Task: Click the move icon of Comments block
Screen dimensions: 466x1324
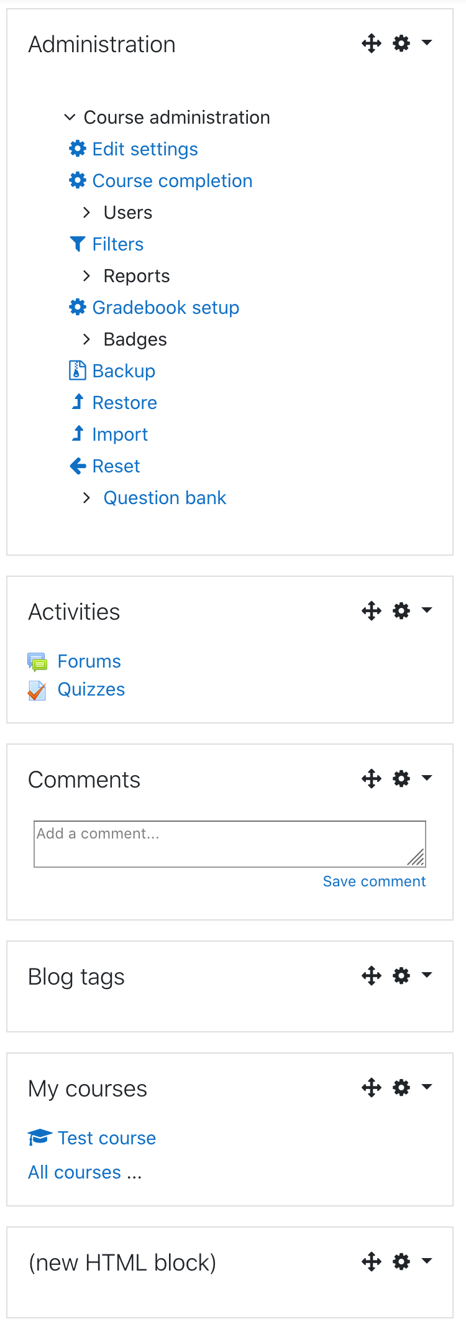Action: (x=372, y=778)
